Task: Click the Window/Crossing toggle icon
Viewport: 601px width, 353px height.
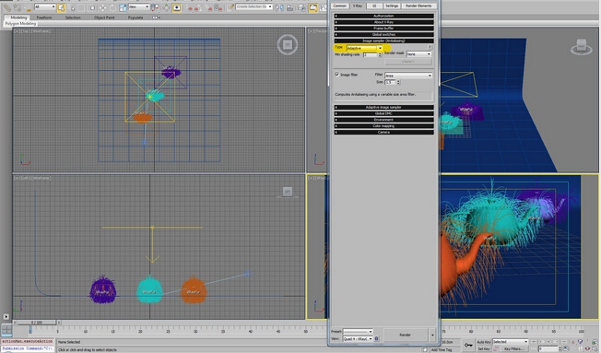Action: click(x=92, y=7)
